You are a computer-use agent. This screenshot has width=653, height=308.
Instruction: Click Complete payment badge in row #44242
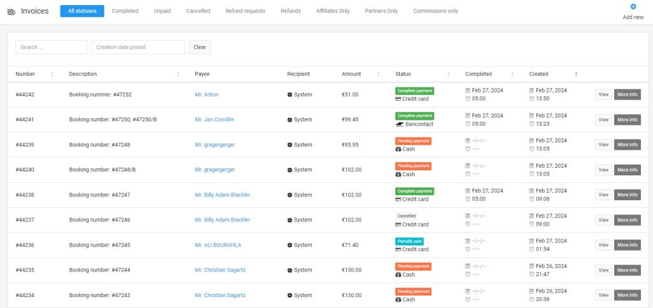point(415,91)
